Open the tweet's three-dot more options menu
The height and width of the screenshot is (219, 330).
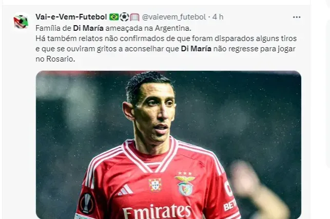[x=297, y=17]
